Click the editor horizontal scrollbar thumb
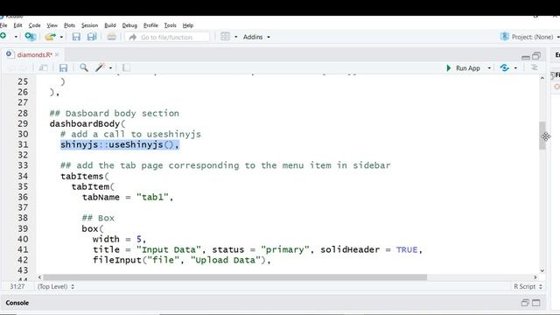The height and width of the screenshot is (315, 560). (235, 277)
